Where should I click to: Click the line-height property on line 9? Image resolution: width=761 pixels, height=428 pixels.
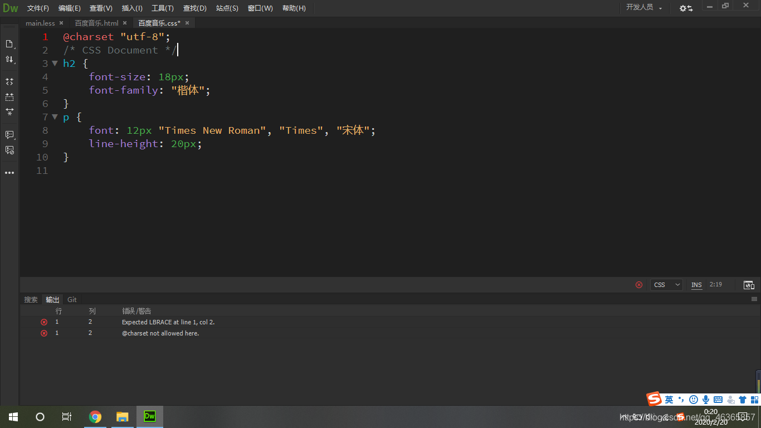pos(124,144)
